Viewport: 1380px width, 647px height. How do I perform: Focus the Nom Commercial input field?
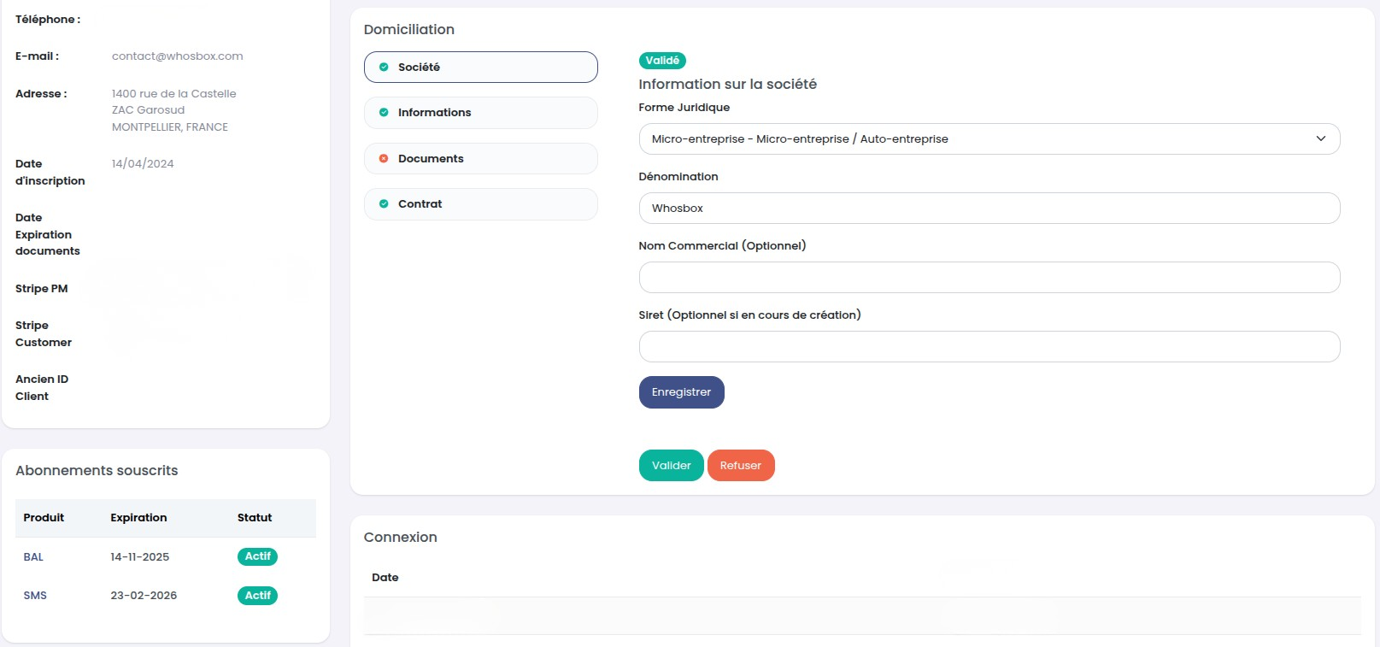[989, 278]
